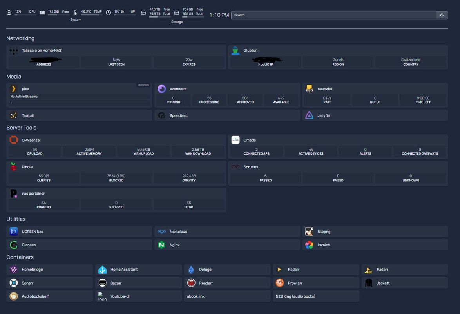Click the 1:10 PM clock

coord(219,15)
